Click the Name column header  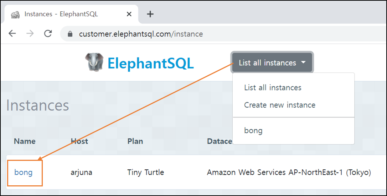[x=25, y=141]
